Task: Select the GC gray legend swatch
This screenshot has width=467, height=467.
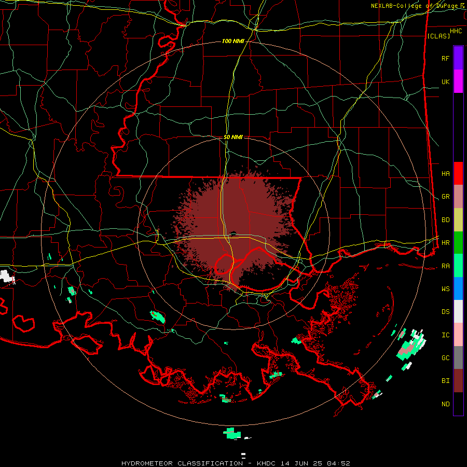Action: 458,358
